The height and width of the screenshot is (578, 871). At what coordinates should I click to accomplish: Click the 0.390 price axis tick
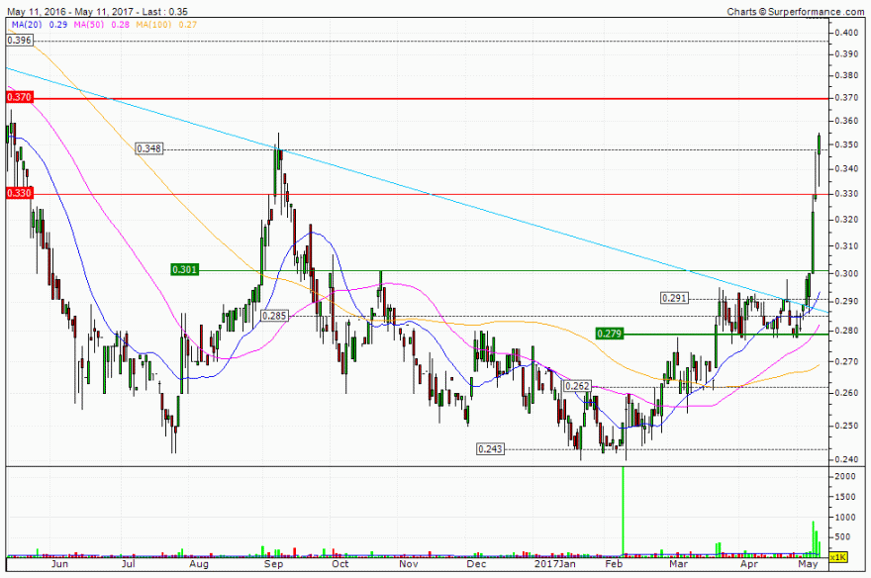pos(846,53)
